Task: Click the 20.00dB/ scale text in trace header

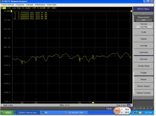Action: pos(26,8)
